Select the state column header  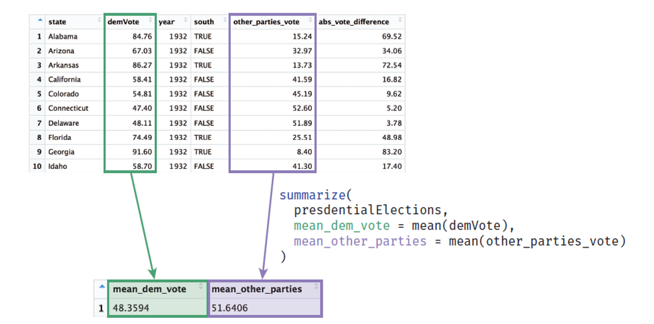coord(57,22)
